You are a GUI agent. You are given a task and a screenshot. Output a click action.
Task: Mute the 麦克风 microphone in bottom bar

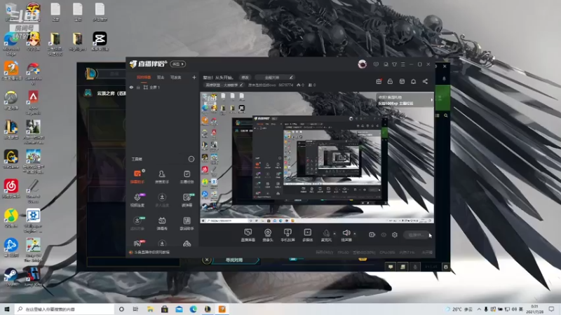[326, 235]
